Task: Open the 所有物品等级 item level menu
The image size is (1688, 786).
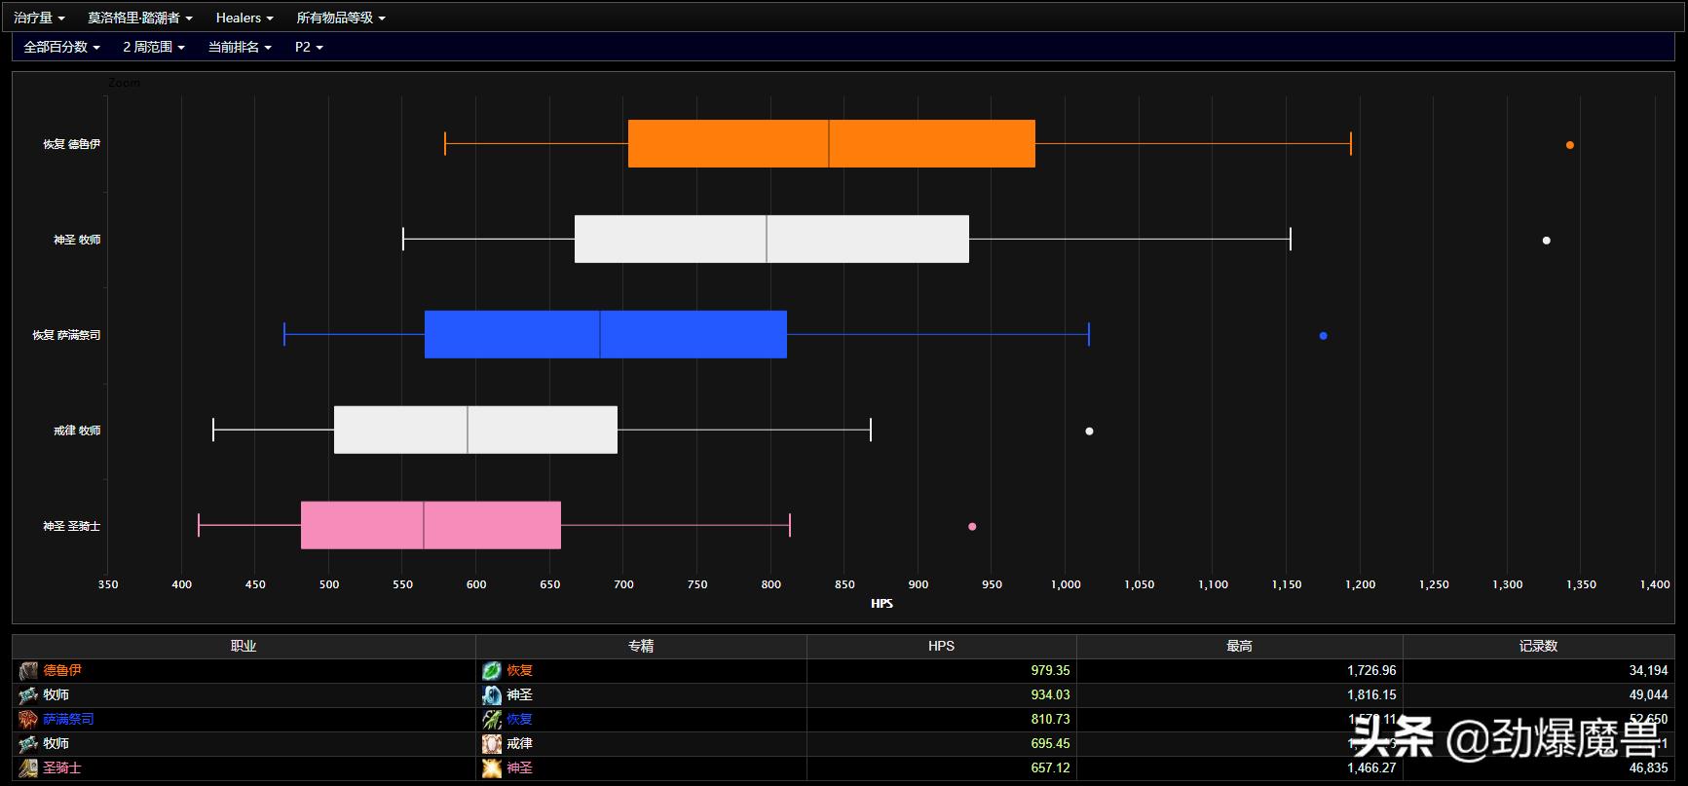Action: click(341, 18)
